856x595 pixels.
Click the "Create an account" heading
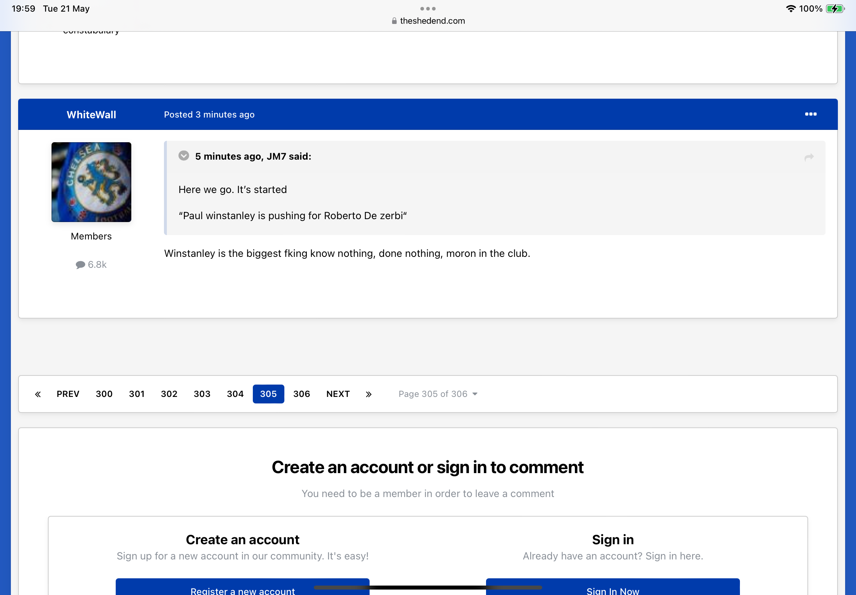[243, 539]
